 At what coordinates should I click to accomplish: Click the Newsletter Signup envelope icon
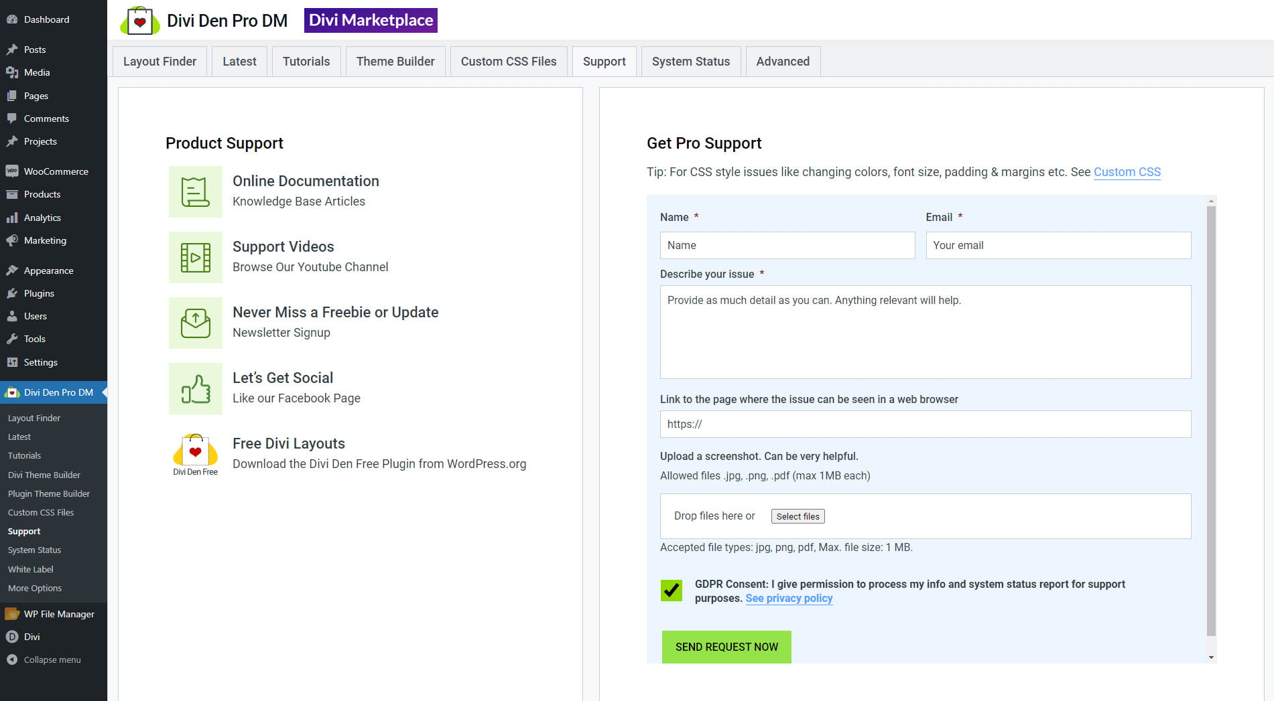[x=195, y=323]
